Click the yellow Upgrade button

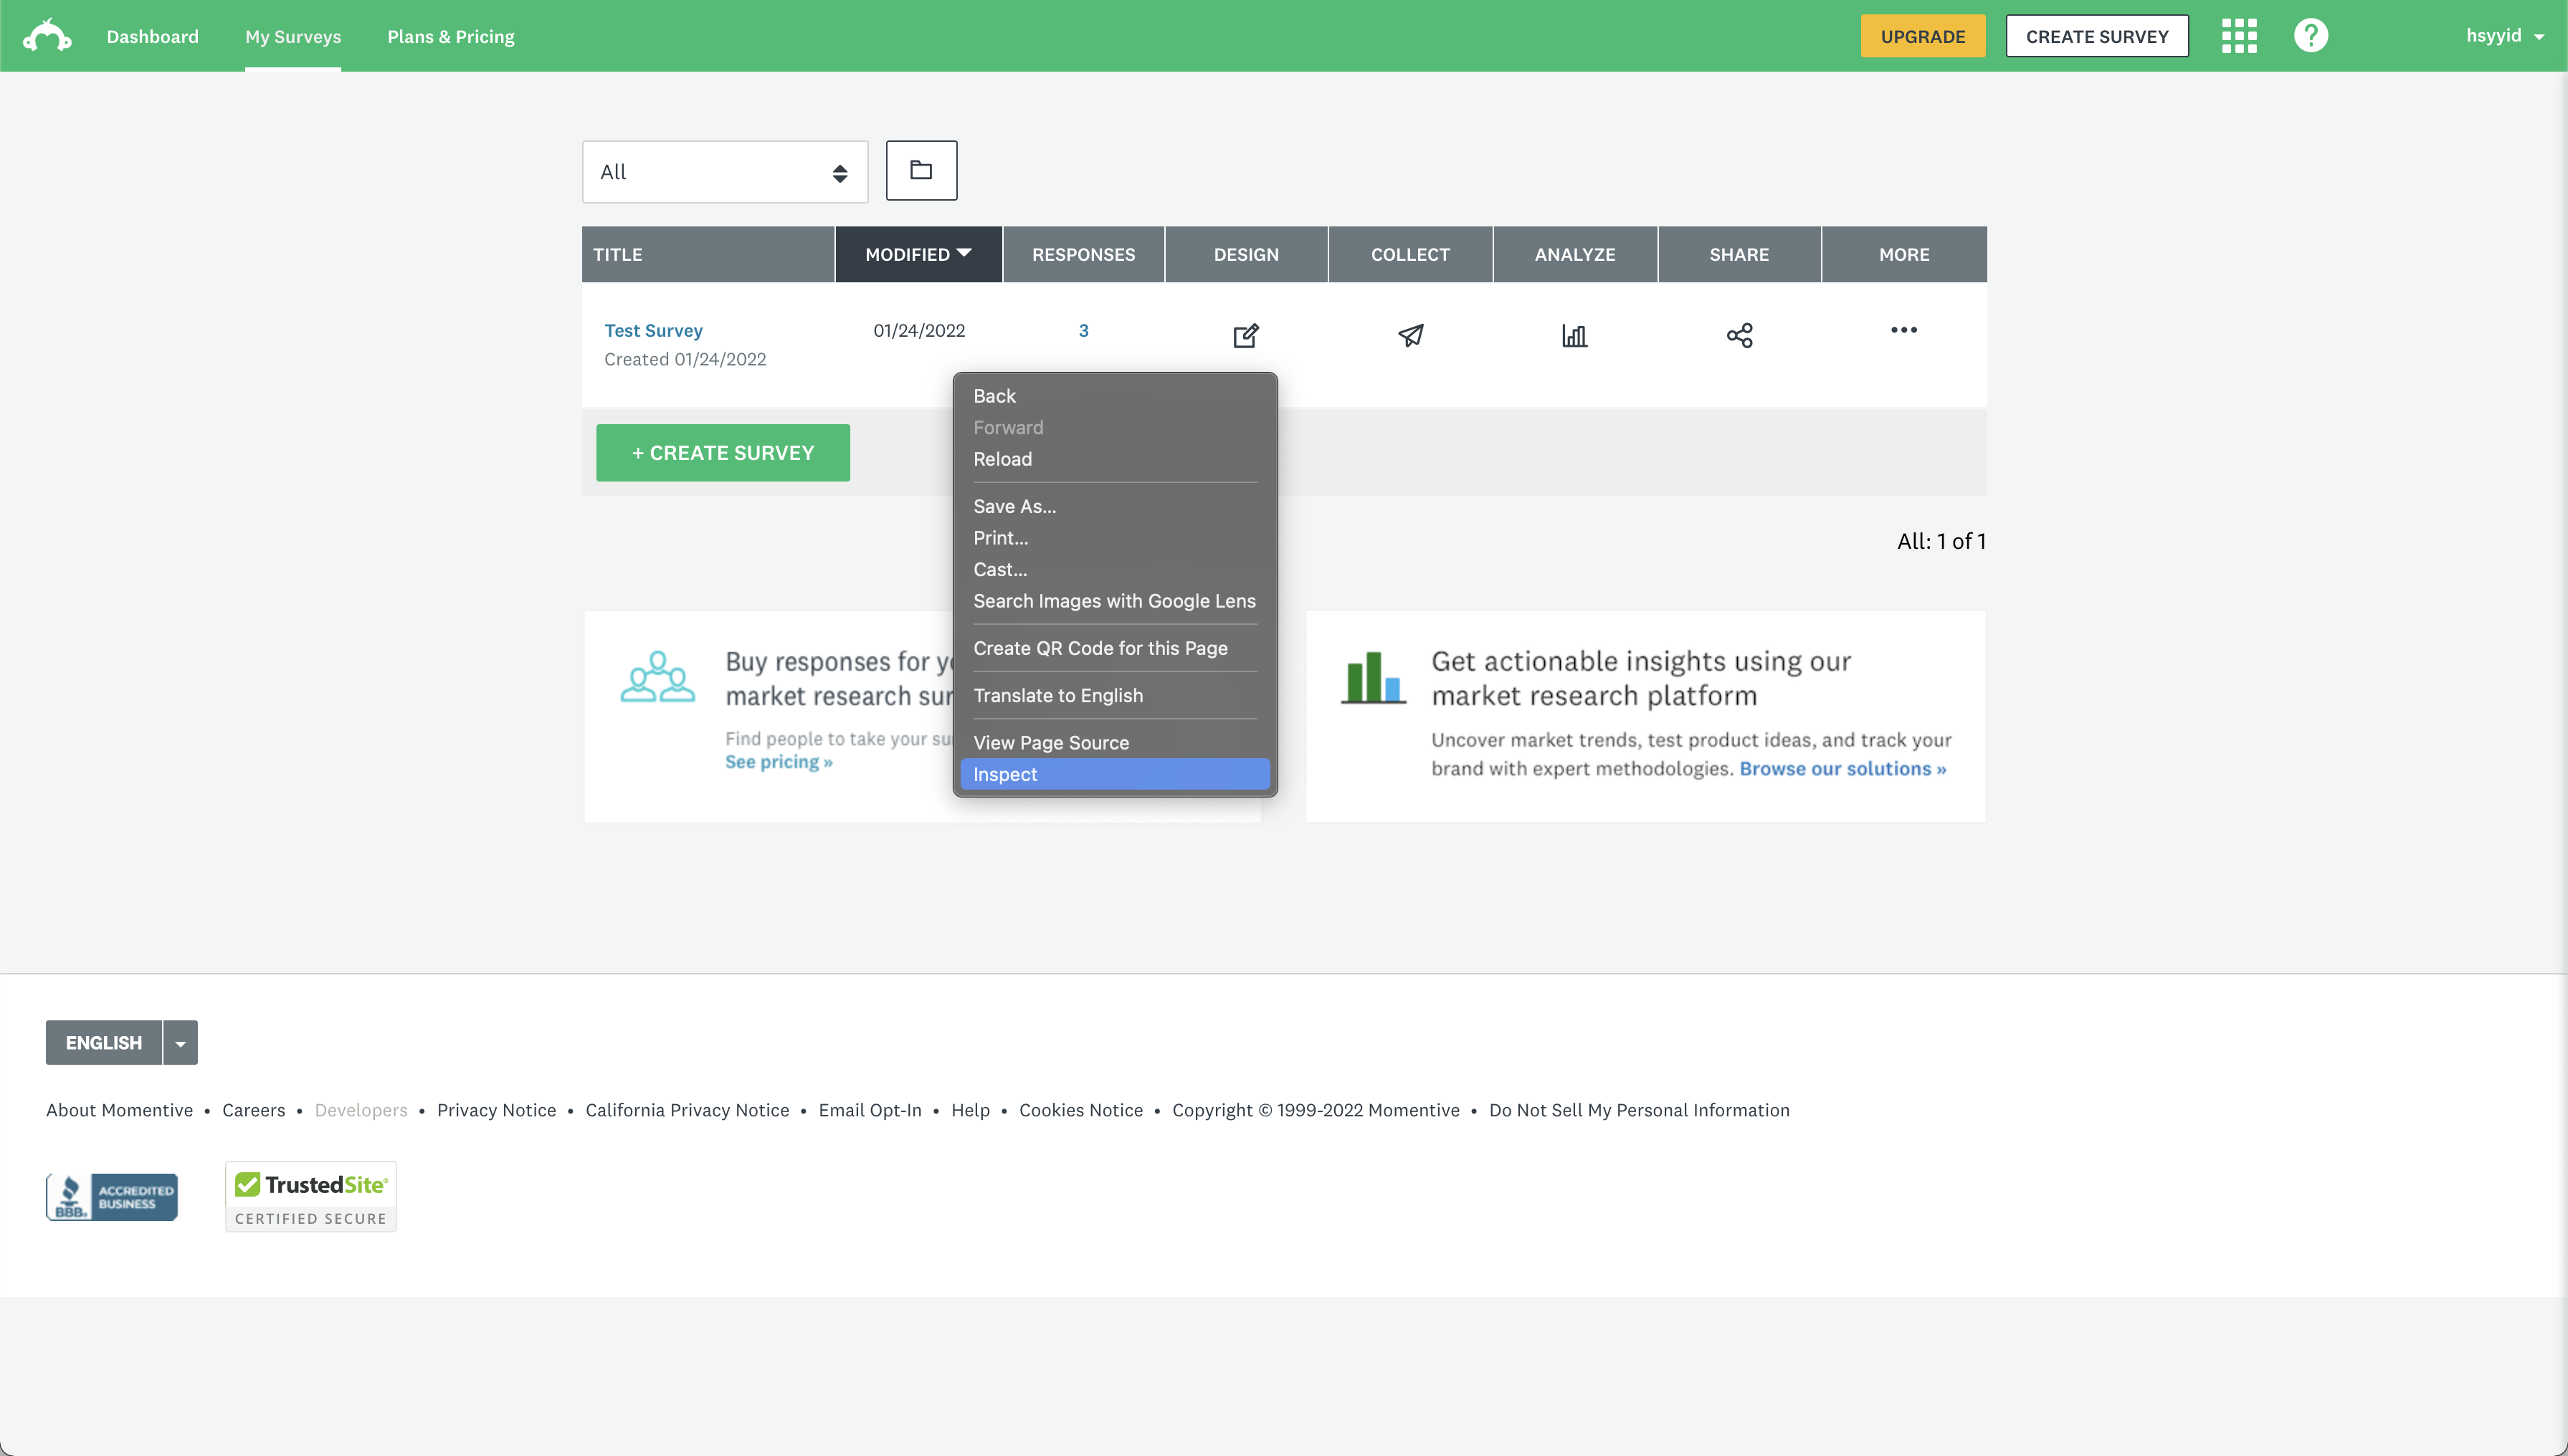click(1922, 36)
